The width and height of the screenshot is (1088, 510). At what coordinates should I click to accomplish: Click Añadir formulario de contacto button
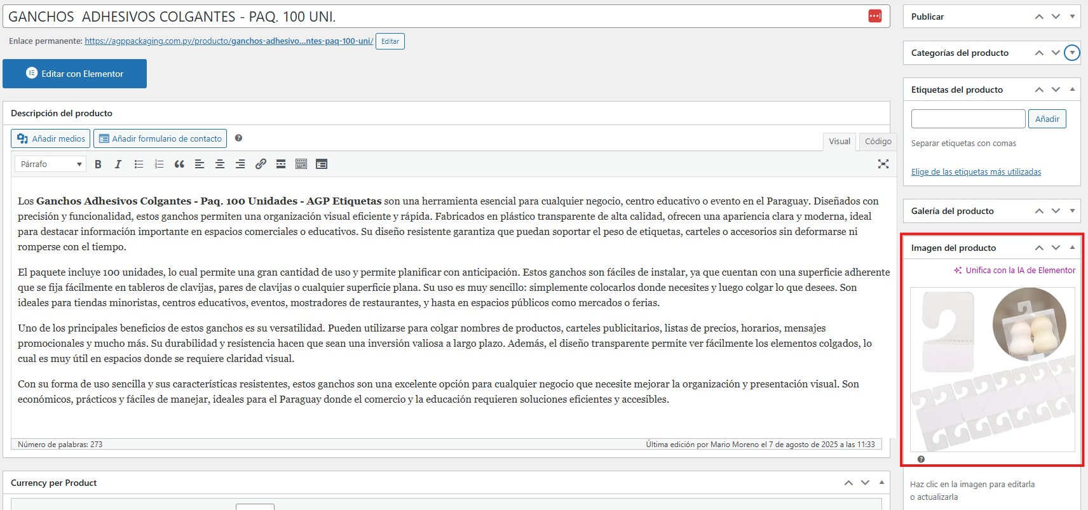(160, 138)
